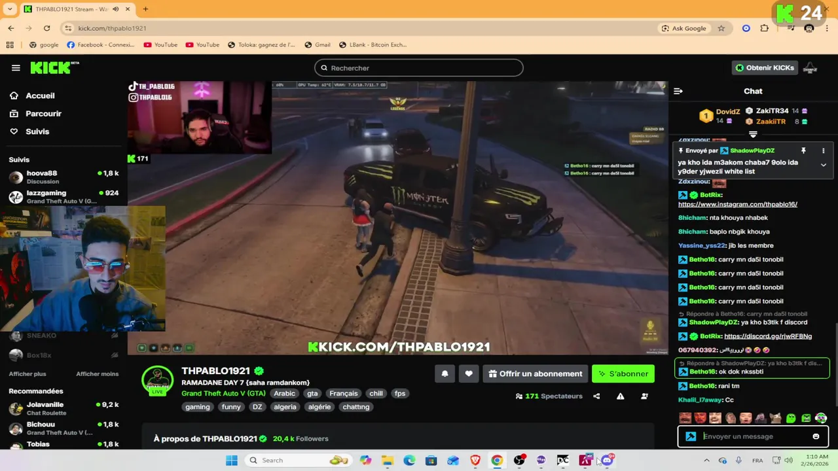Open the Gmail bookmark
The height and width of the screenshot is (471, 838).
(318, 45)
